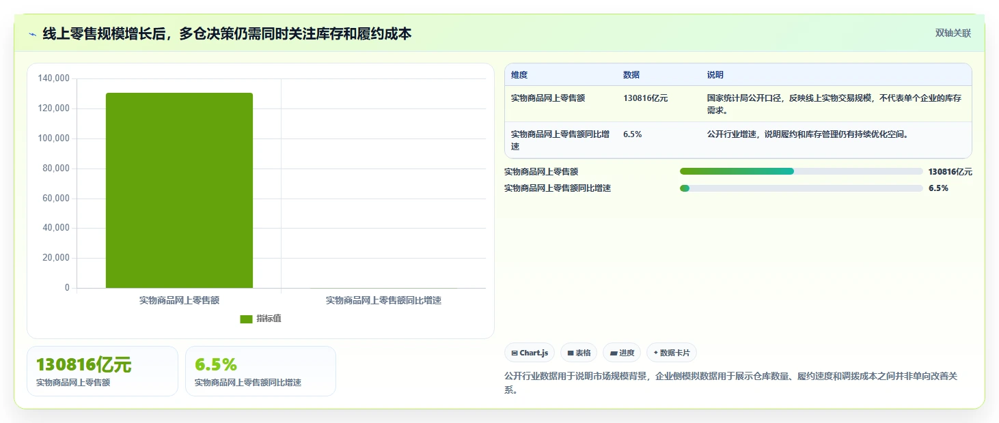The image size is (999, 423).
Task: Click the 140,000 y-axis label
Action: [53, 78]
